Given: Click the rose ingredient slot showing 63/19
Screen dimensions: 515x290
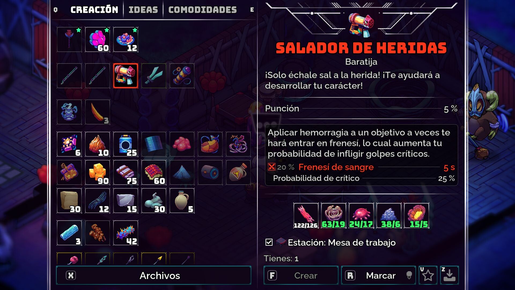Looking at the screenshot, I should click(333, 216).
